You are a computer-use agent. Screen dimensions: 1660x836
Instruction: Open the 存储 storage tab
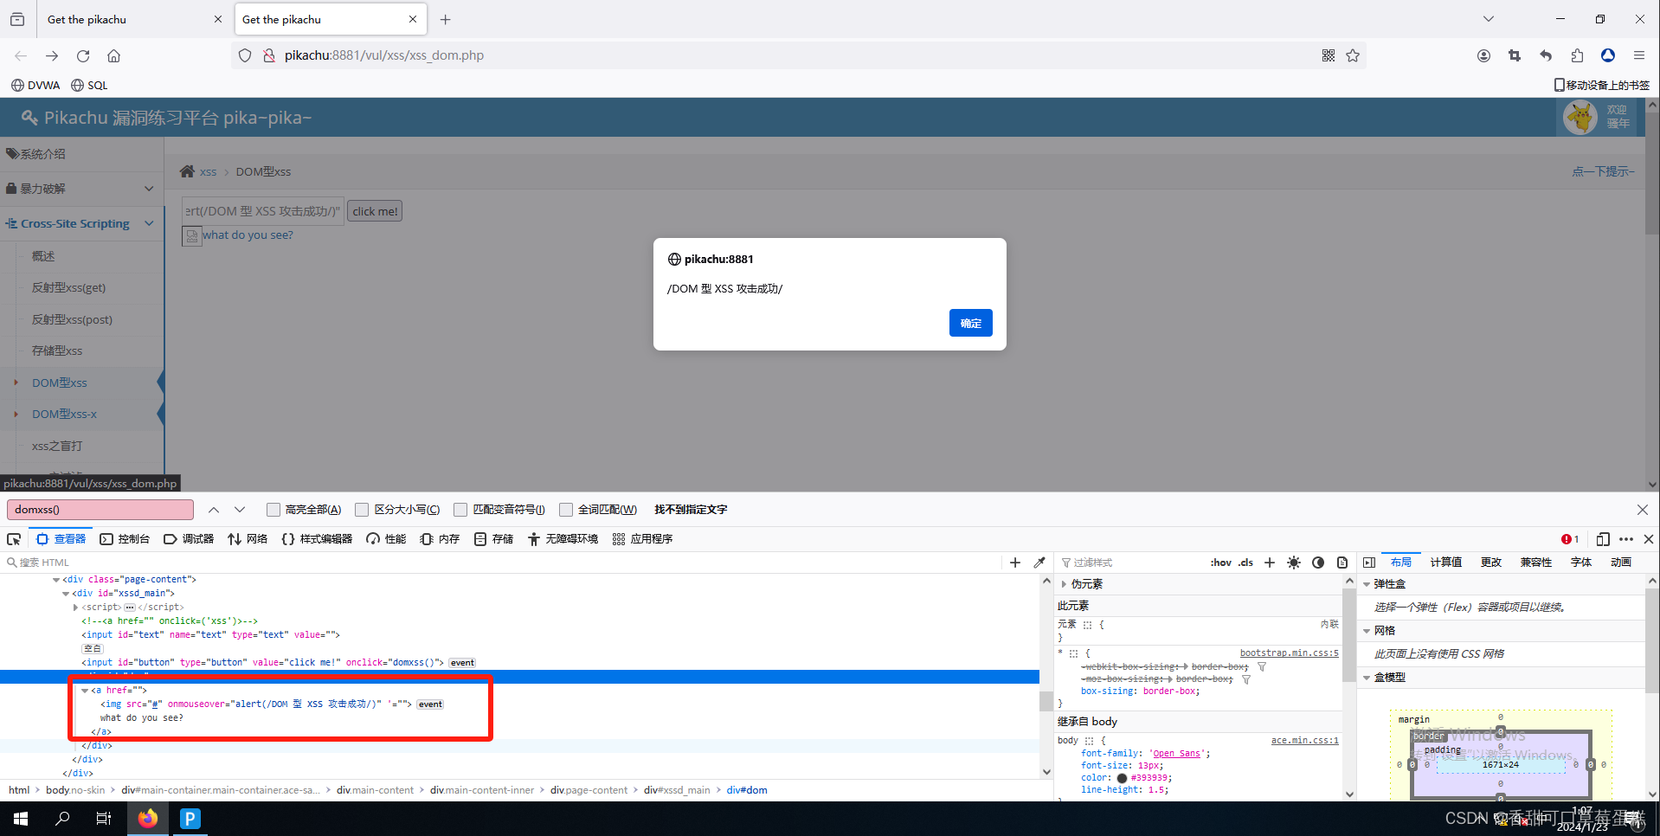click(x=493, y=539)
